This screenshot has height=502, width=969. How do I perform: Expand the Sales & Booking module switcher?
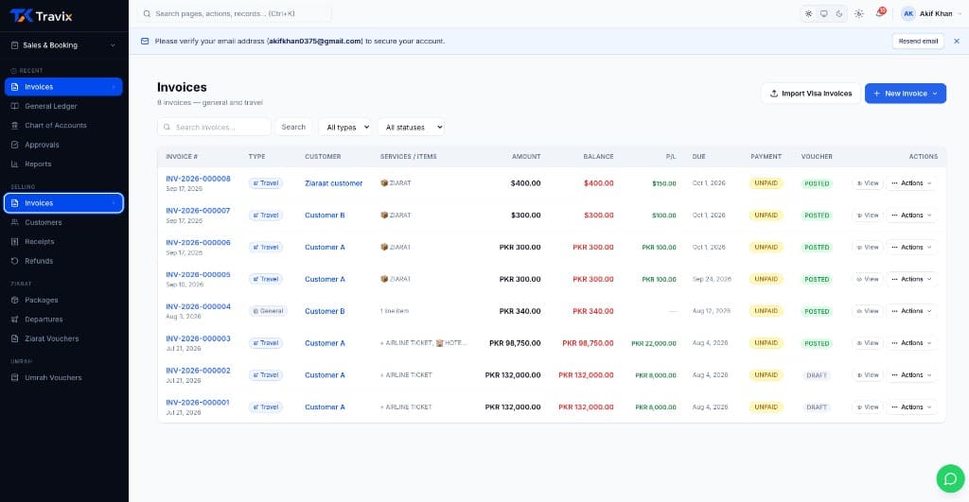point(63,45)
